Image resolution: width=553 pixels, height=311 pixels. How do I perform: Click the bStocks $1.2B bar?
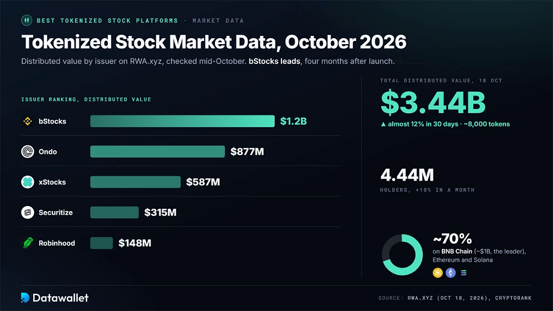tap(182, 121)
